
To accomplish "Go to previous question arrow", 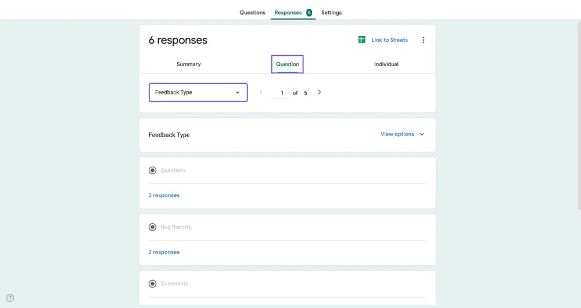I will point(261,92).
